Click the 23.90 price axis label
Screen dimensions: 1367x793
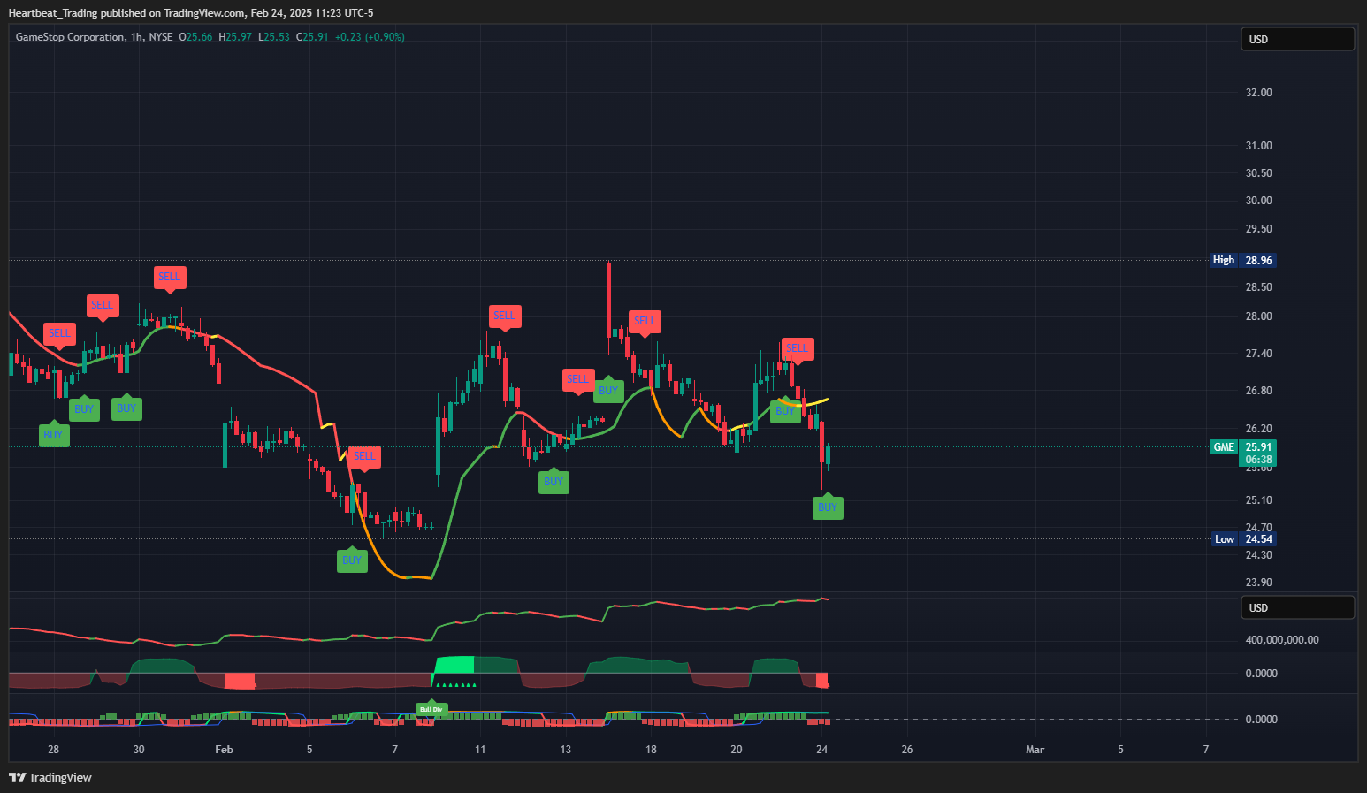pyautogui.click(x=1259, y=583)
